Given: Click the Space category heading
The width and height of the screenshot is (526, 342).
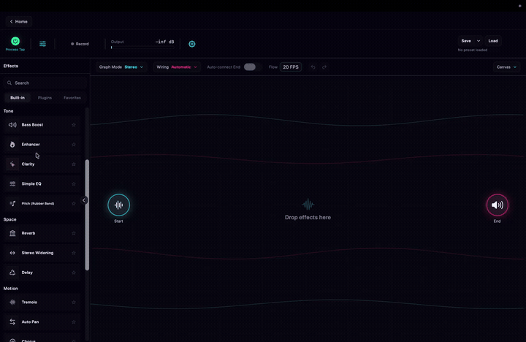Looking at the screenshot, I should (9, 219).
